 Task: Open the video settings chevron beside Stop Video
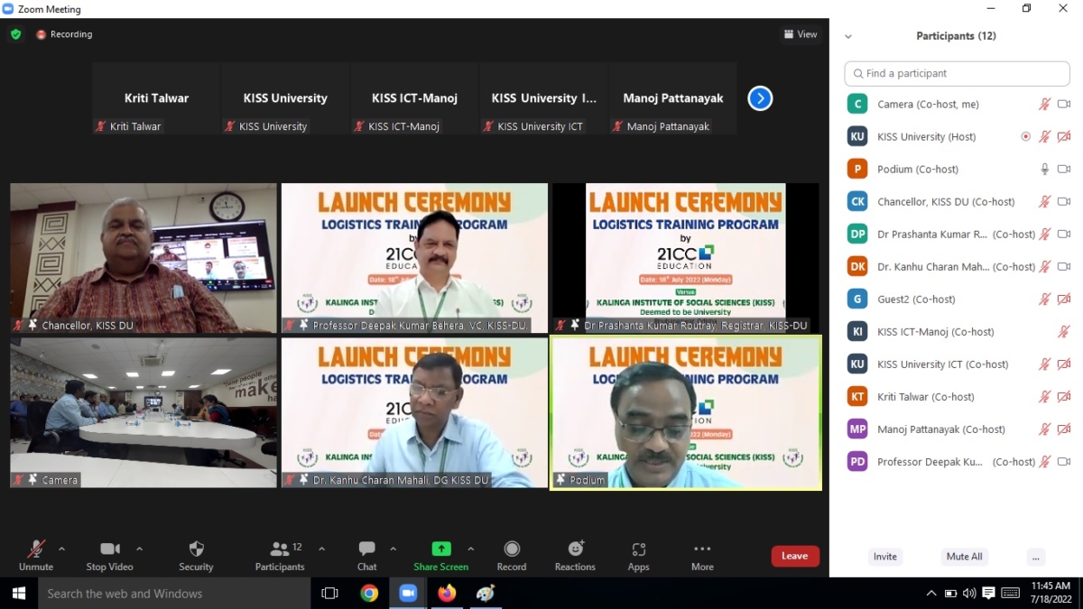tap(140, 547)
